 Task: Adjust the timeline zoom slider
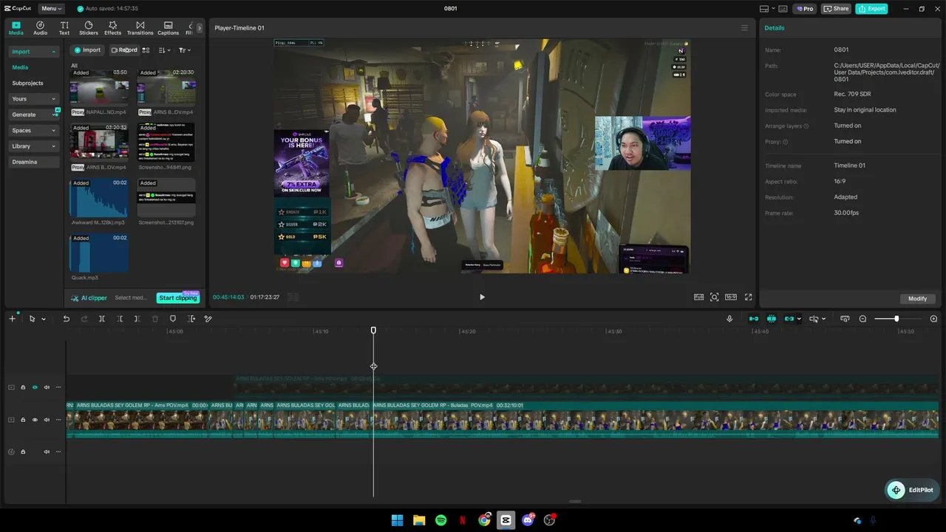tap(896, 318)
